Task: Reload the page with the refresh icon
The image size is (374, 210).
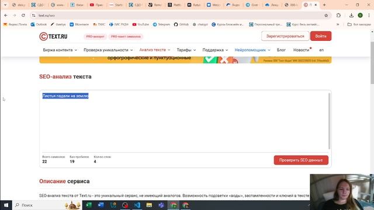Action: [23, 16]
